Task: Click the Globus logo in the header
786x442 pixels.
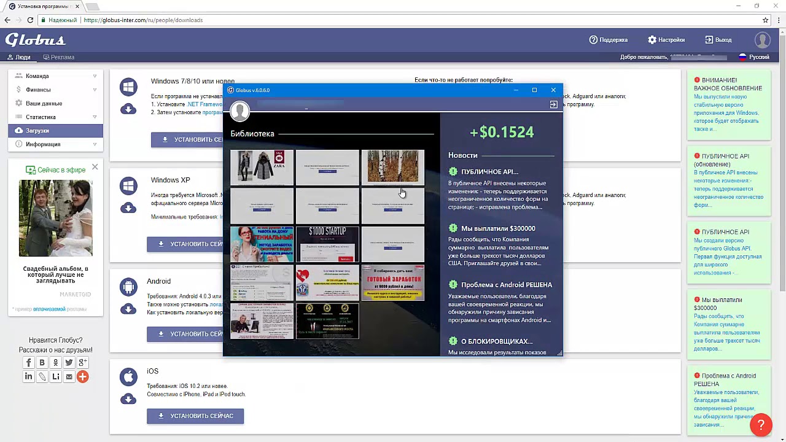Action: coord(35,40)
